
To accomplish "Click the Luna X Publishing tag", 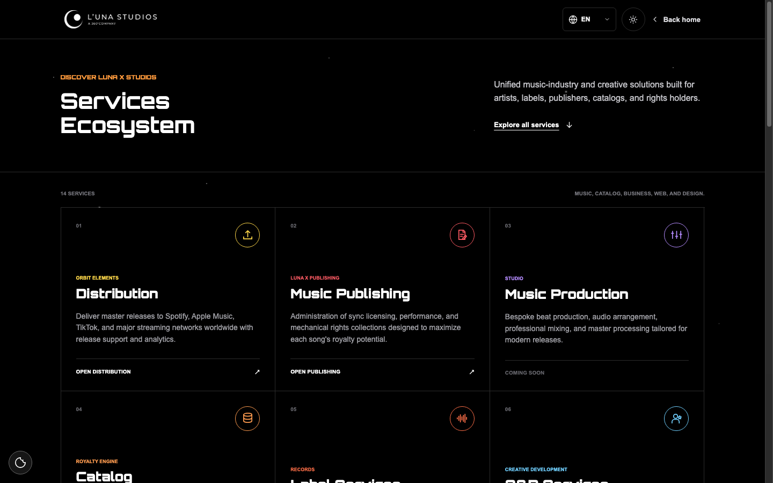I will [315, 278].
